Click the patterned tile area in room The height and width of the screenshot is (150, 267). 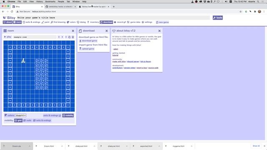tap(41, 74)
